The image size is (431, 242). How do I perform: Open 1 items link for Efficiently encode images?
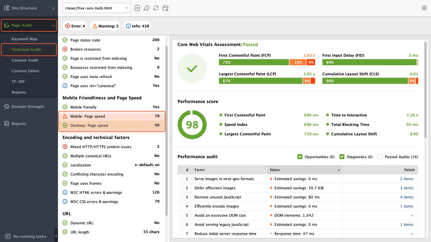pos(407,206)
